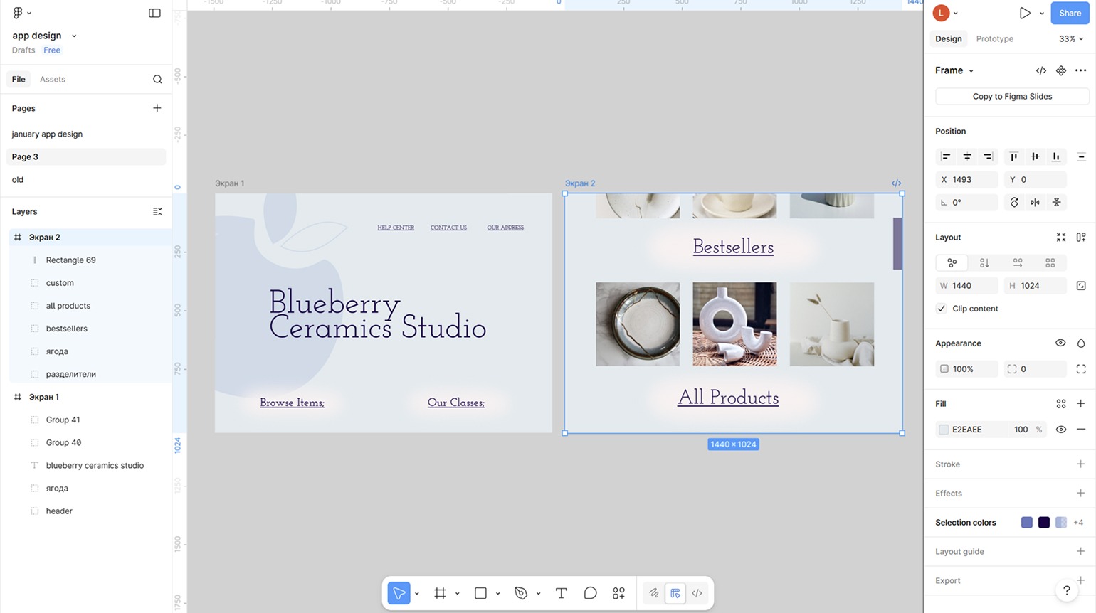Viewport: 1096px width, 613px height.
Task: Click the E2EAEE fill color swatch
Action: [x=944, y=430]
